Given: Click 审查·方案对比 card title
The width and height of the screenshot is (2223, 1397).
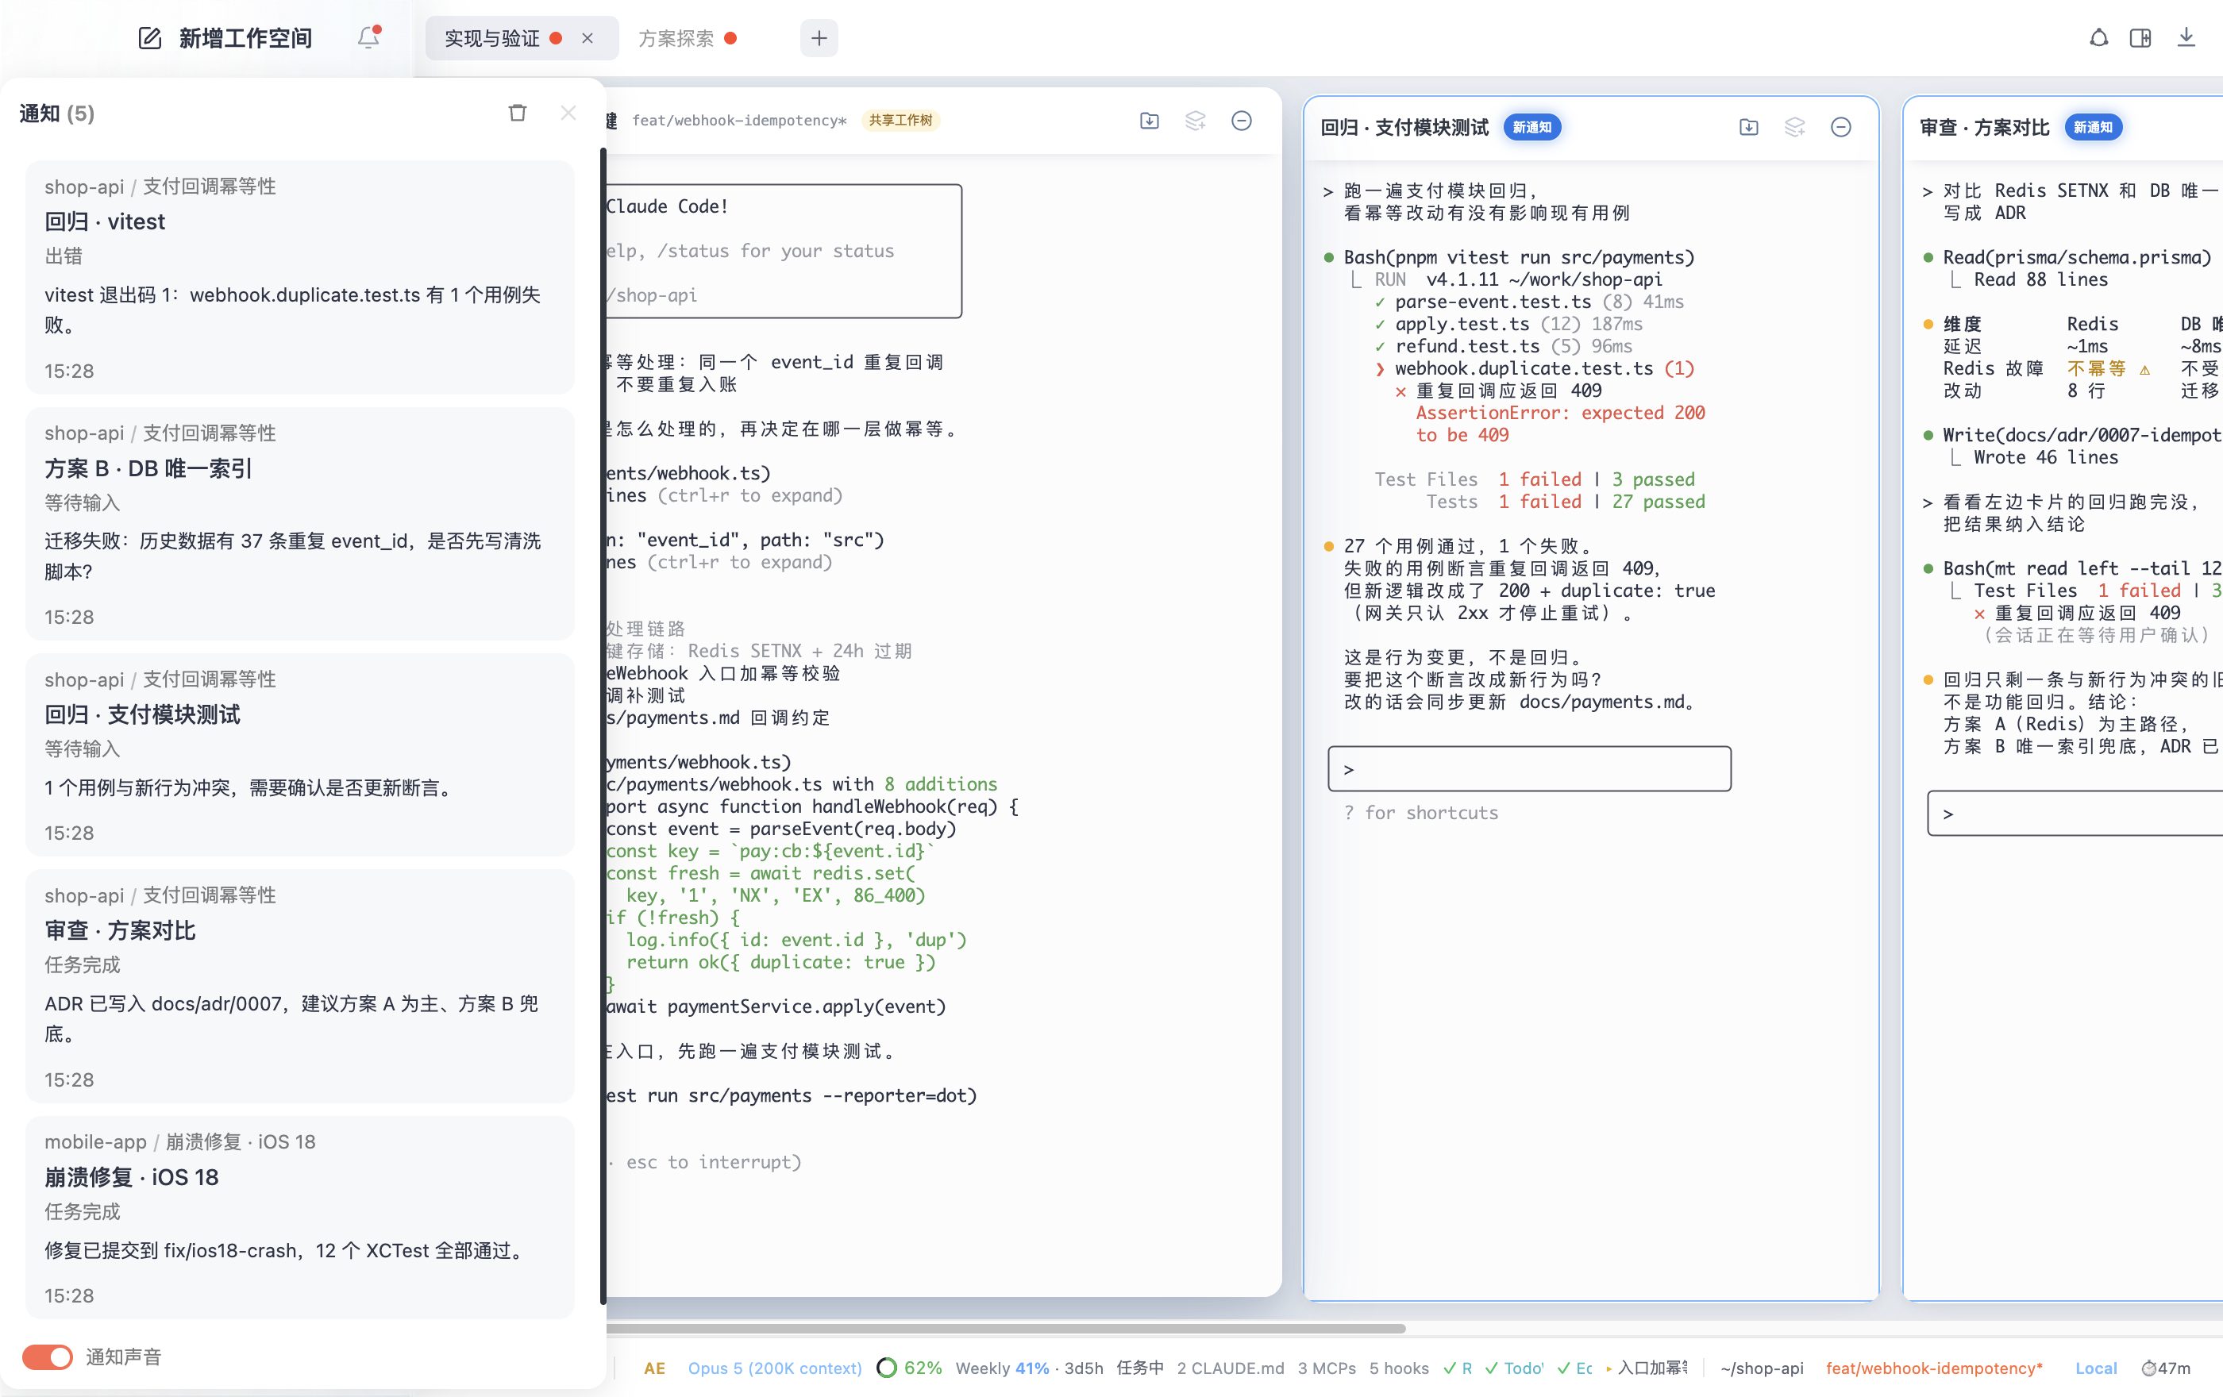Looking at the screenshot, I should coord(1985,126).
